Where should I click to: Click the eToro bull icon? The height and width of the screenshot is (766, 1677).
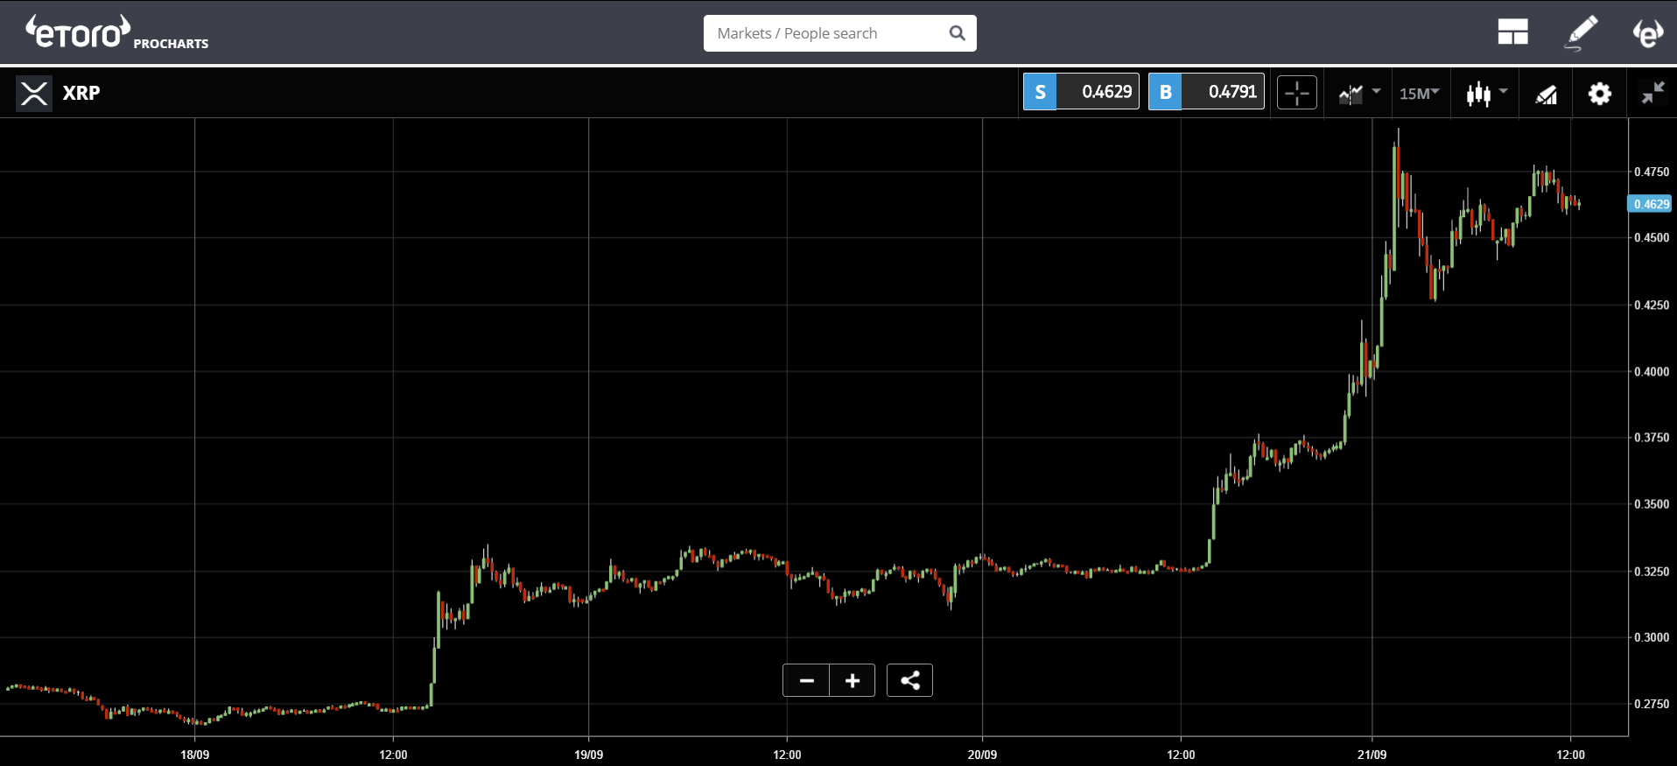pos(1647,32)
